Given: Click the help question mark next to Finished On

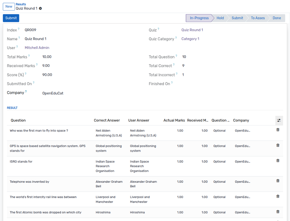Looking at the screenshot, I should click(172, 83).
